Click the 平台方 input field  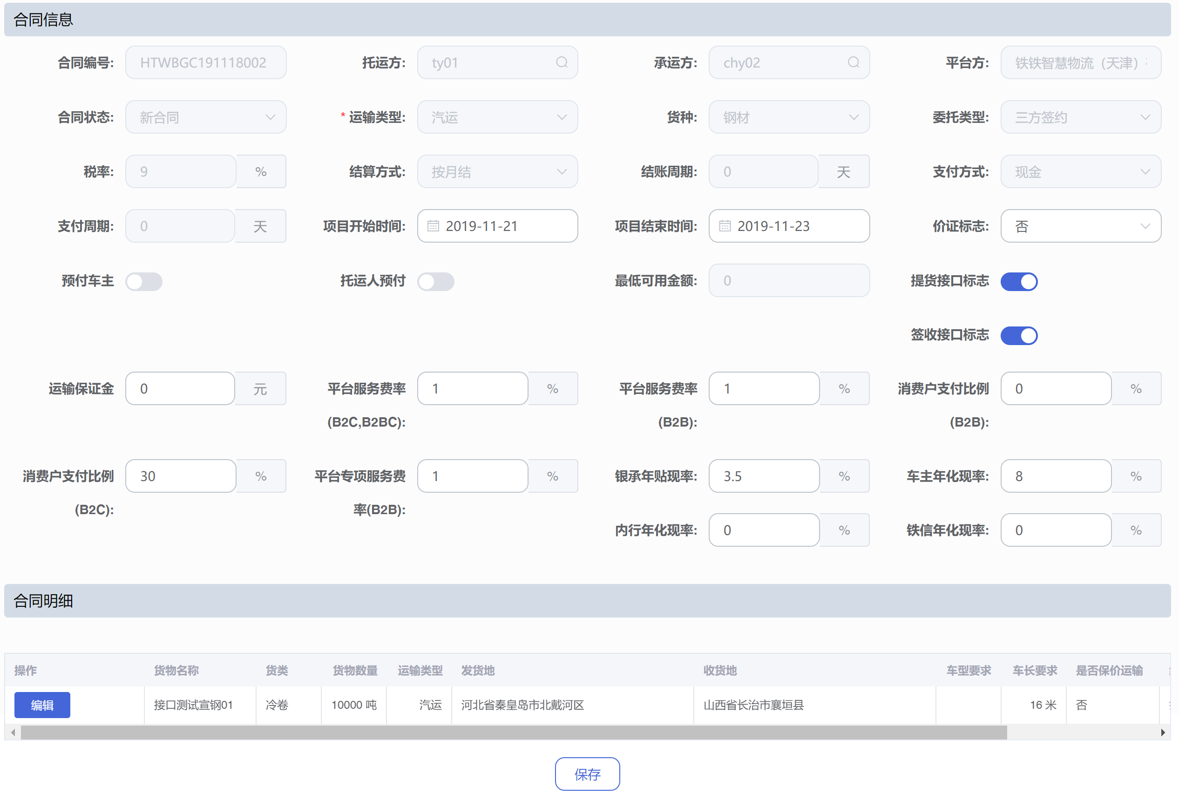1080,62
